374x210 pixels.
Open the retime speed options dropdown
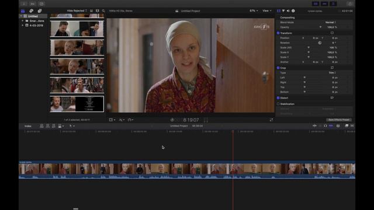[130, 120]
